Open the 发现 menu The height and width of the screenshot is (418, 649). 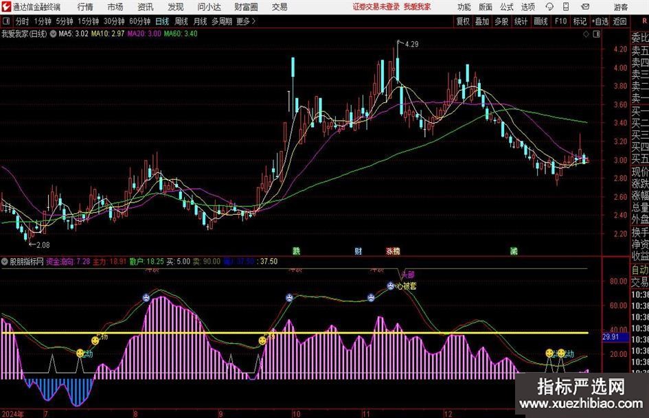pos(176,7)
